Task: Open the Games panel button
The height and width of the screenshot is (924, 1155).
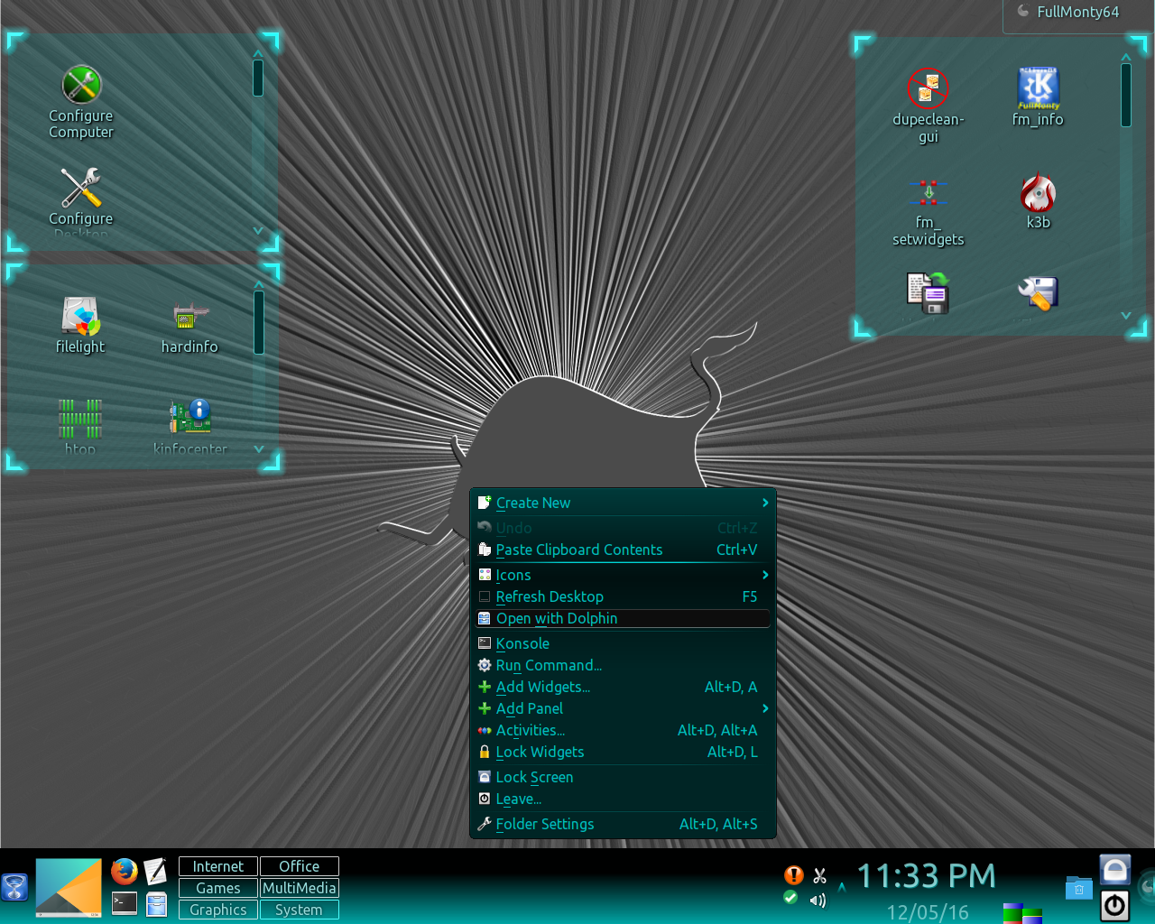Action: point(218,888)
